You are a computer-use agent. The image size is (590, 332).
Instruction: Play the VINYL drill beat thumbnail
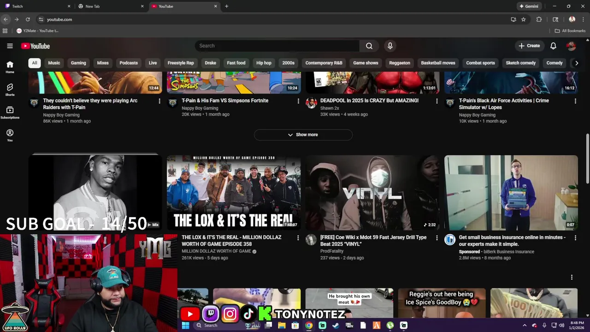[x=372, y=192]
